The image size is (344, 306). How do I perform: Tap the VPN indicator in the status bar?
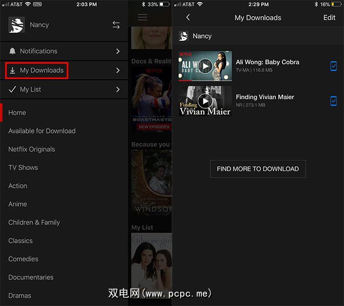(37, 4)
